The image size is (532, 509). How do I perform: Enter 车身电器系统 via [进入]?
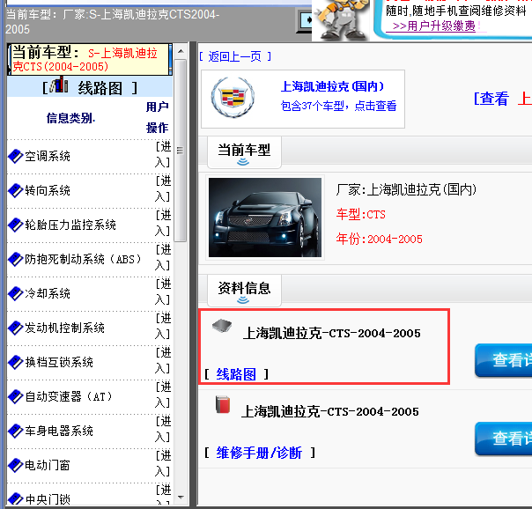point(163,429)
